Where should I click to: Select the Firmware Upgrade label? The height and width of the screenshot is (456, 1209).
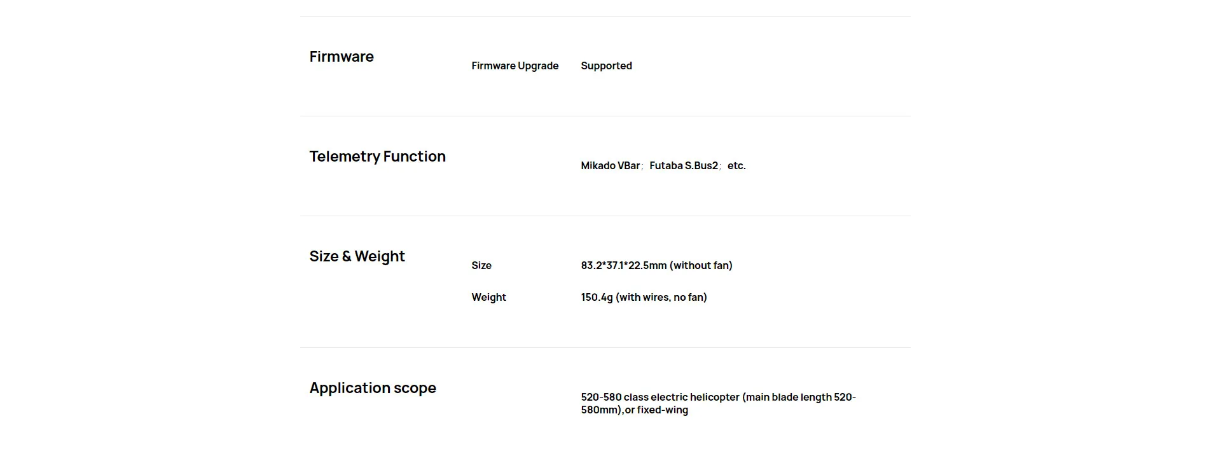pyautogui.click(x=515, y=66)
